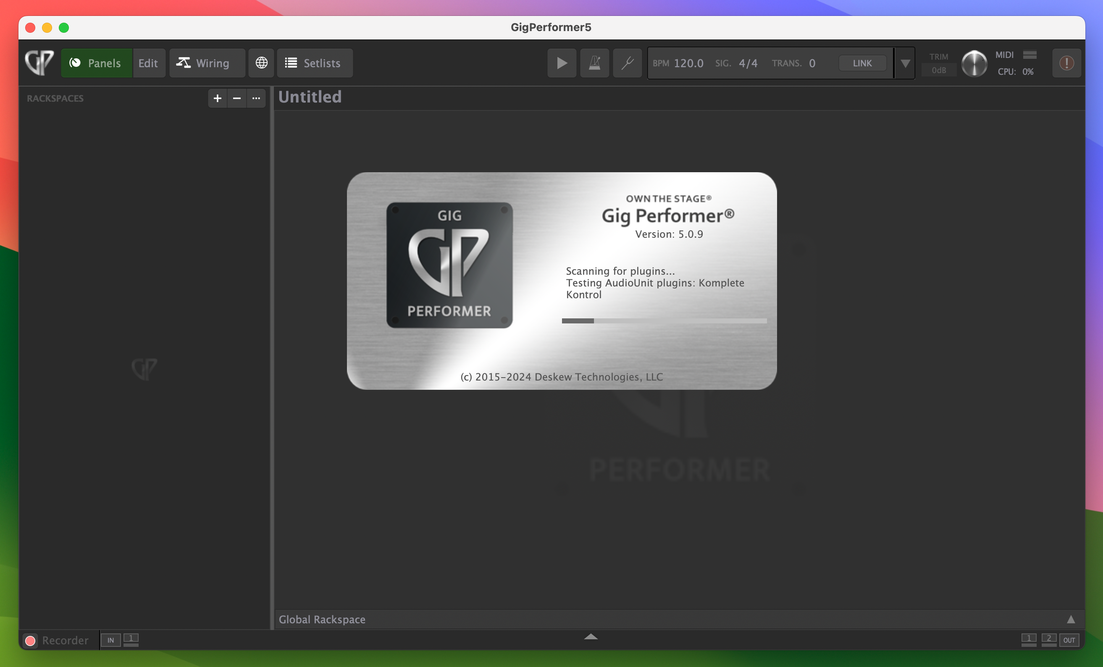Image resolution: width=1103 pixels, height=667 pixels.
Task: Toggle the LINK sync button
Action: pyautogui.click(x=862, y=63)
